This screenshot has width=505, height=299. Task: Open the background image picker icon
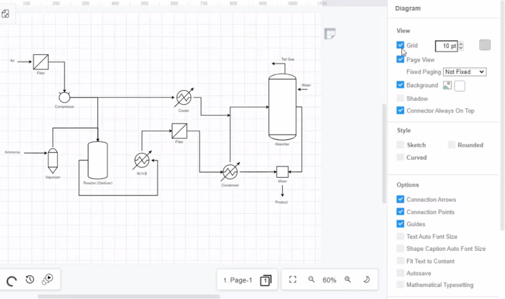pos(448,85)
